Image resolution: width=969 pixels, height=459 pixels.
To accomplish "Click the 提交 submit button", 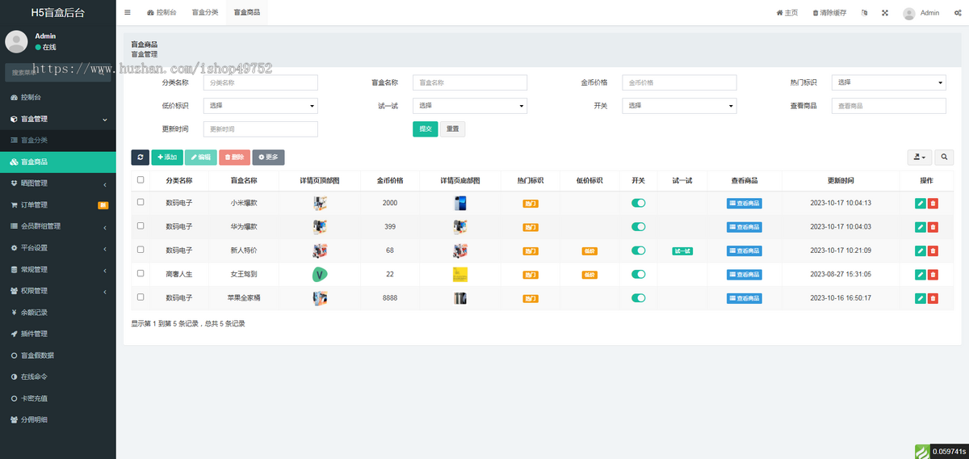I will click(425, 128).
